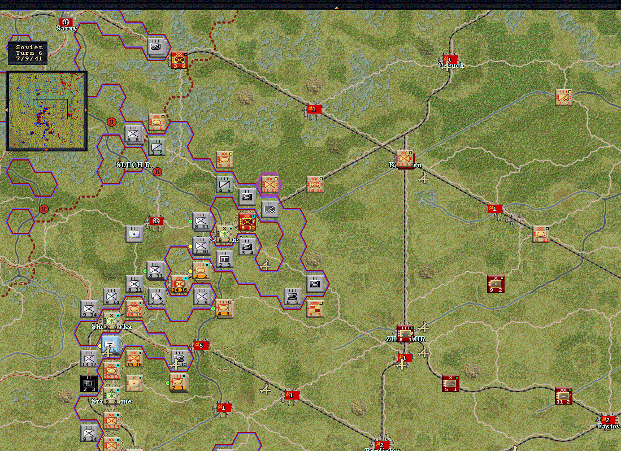Select Soviet 7-2 headquarters brigade
621x451 pixels.
pyautogui.click(x=134, y=383)
